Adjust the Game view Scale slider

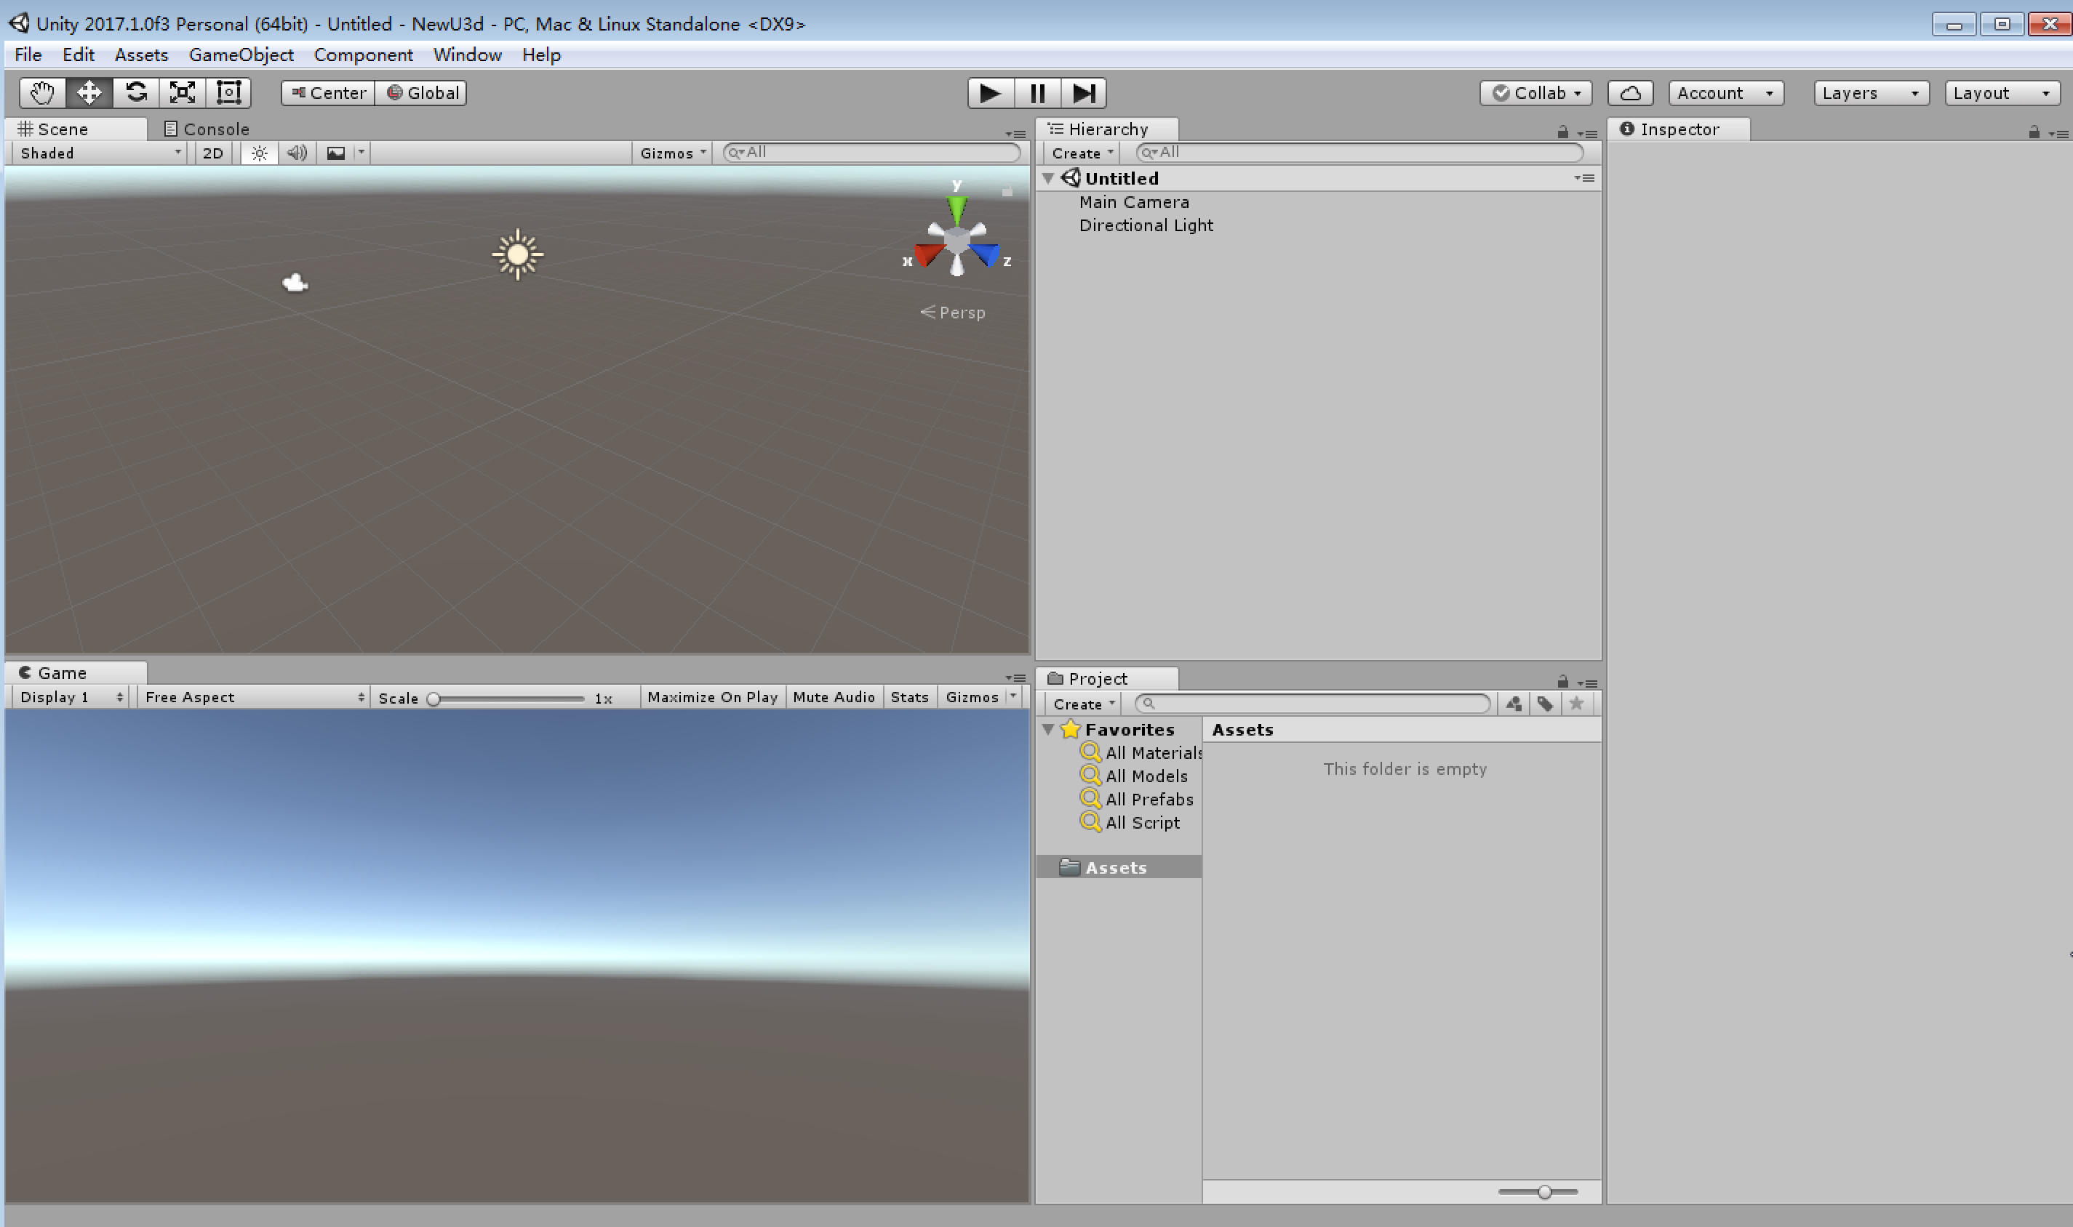pos(434,699)
